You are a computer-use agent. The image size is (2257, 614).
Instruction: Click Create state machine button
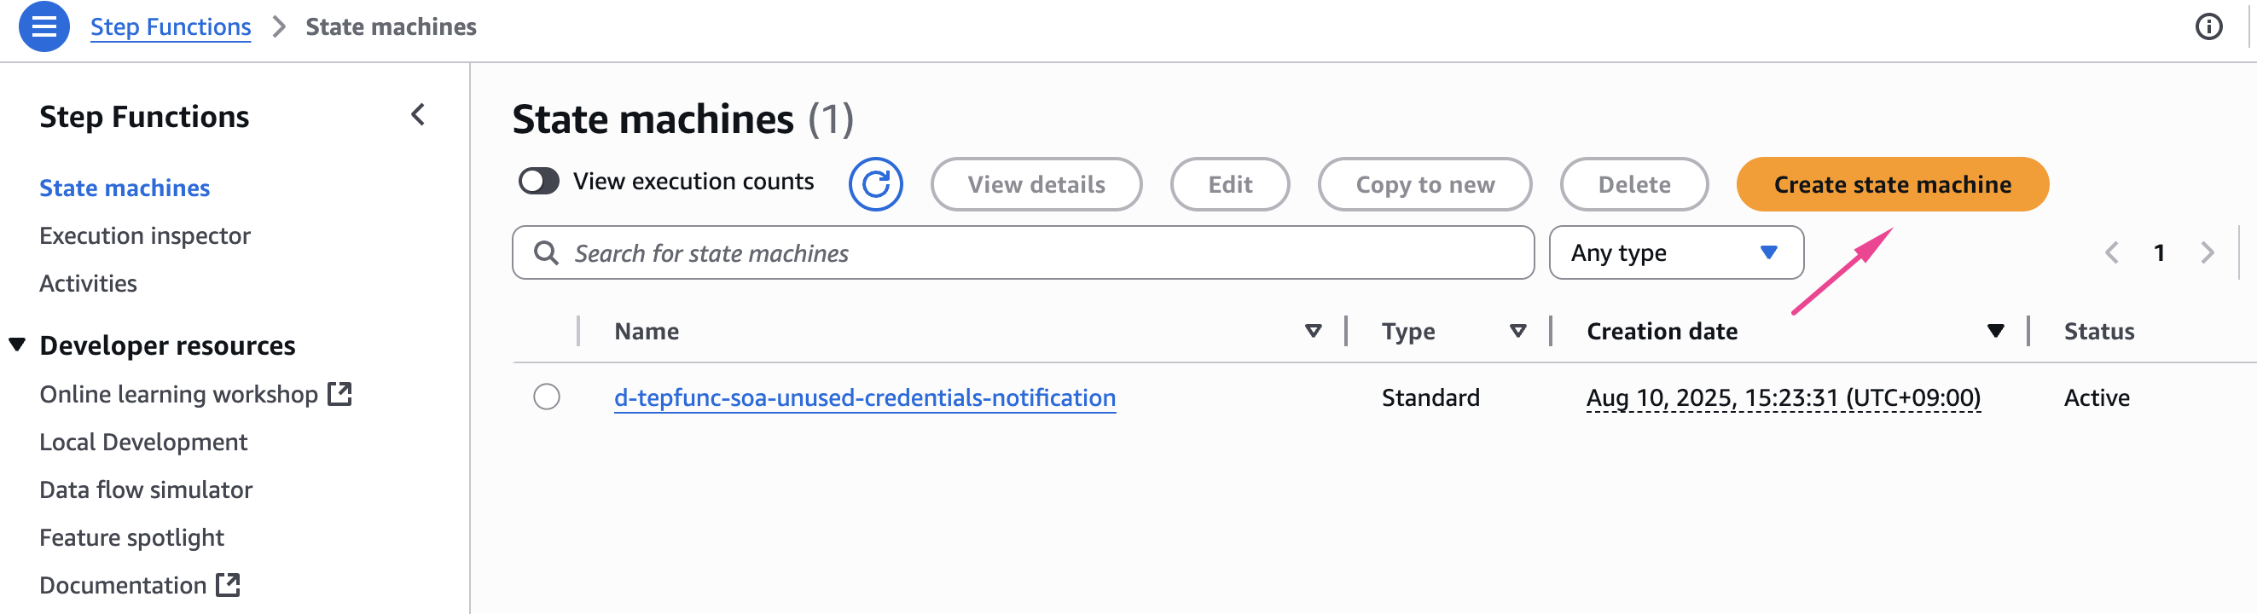point(1892,185)
